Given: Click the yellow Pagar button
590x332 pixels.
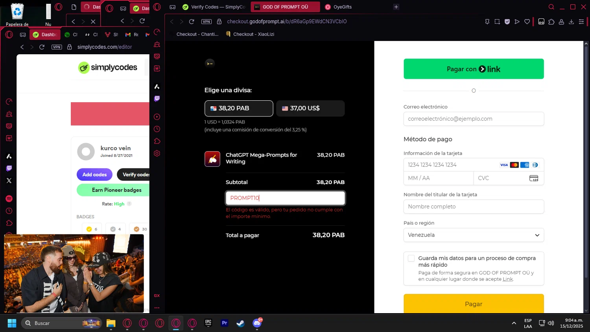Looking at the screenshot, I should pos(474,304).
